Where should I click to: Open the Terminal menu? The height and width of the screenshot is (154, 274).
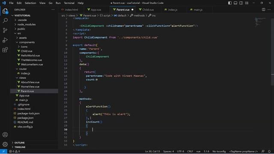(x=69, y=3)
